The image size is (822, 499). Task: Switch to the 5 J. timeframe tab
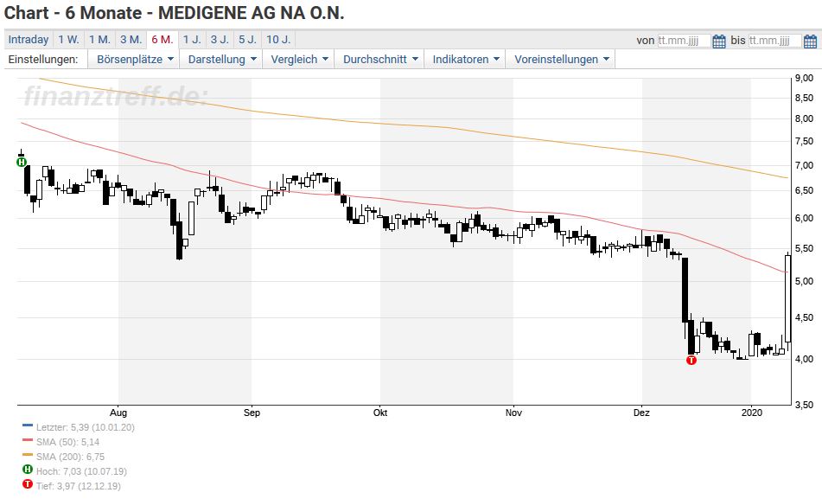coord(248,40)
